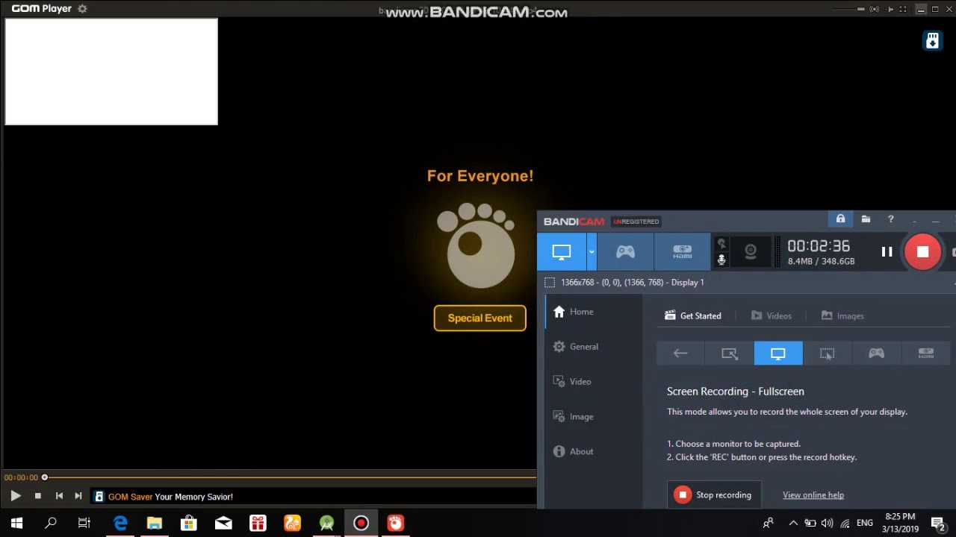Image resolution: width=956 pixels, height=537 pixels.
Task: Open the View online help link
Action: [813, 494]
